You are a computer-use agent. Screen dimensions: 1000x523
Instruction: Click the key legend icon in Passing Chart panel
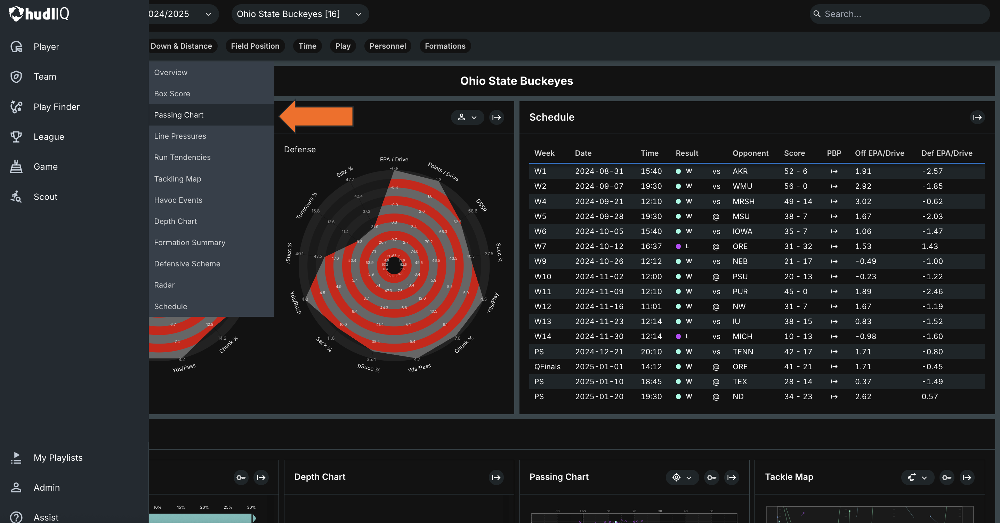click(711, 477)
